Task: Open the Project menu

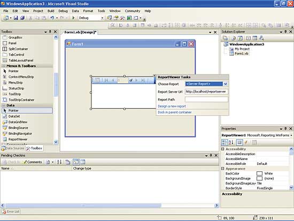Action: (38, 11)
